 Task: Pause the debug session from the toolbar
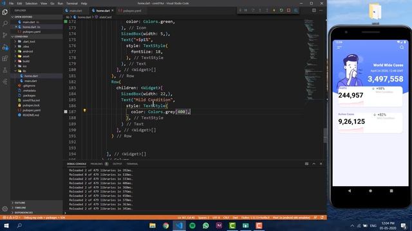(x=246, y=10)
